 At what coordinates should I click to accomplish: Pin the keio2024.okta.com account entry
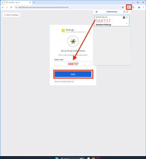click(127, 18)
